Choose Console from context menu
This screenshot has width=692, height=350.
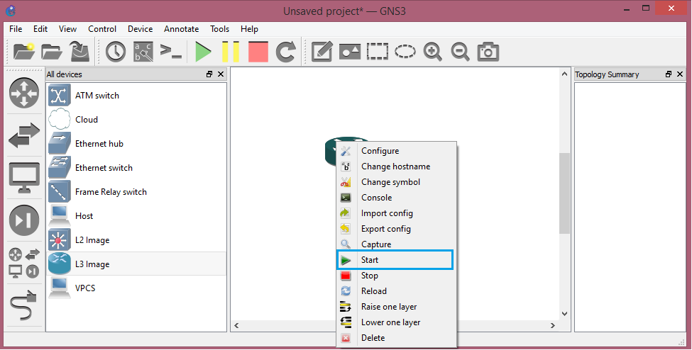tap(396, 198)
